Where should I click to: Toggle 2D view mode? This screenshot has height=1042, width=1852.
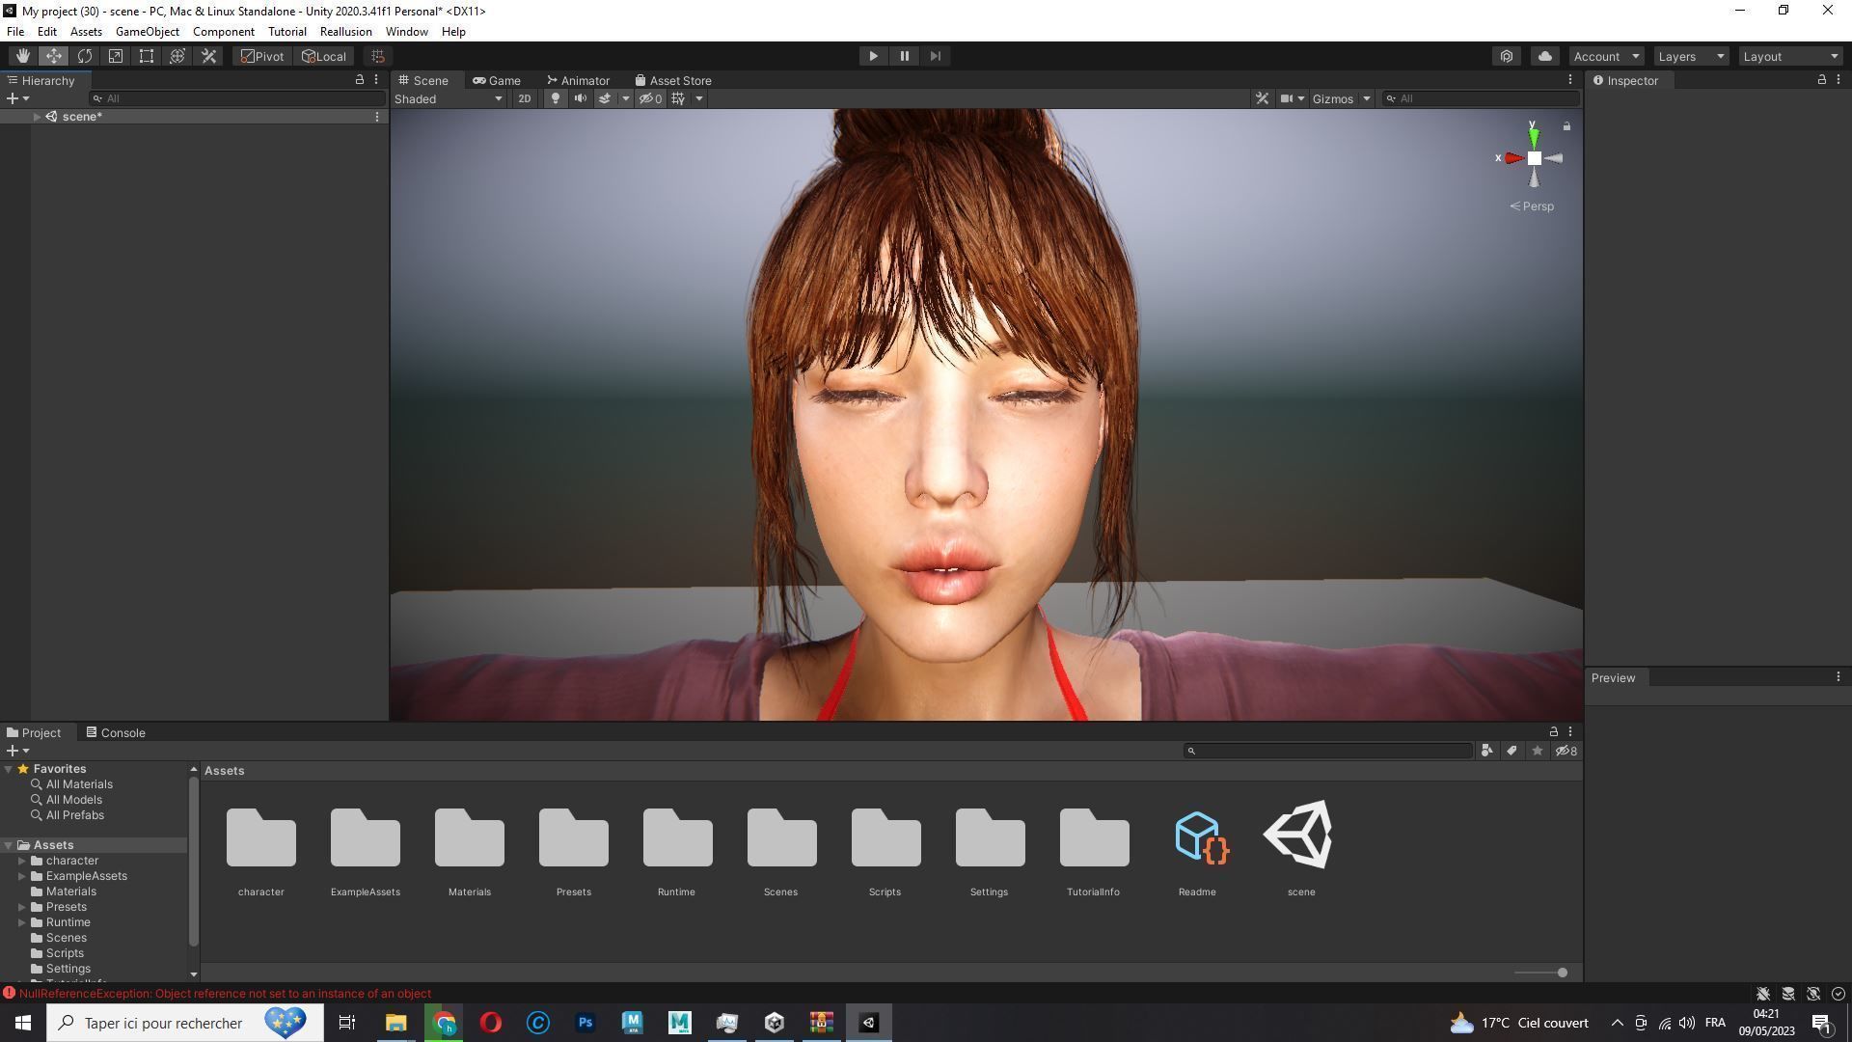(x=524, y=98)
